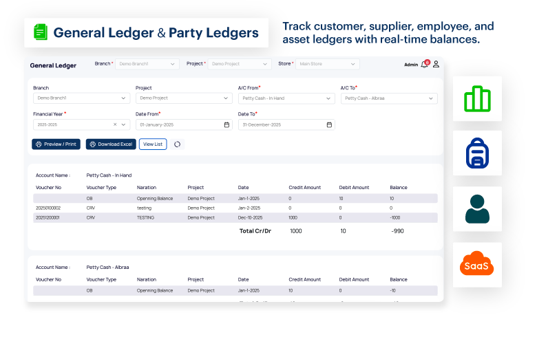Clear the Financial Year selection

point(115,124)
